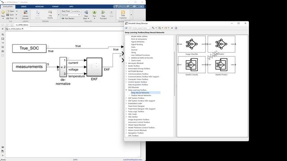This screenshot has width=287, height=161.
Task: Select User-Defined Functions in library tree
Action: 140,55
